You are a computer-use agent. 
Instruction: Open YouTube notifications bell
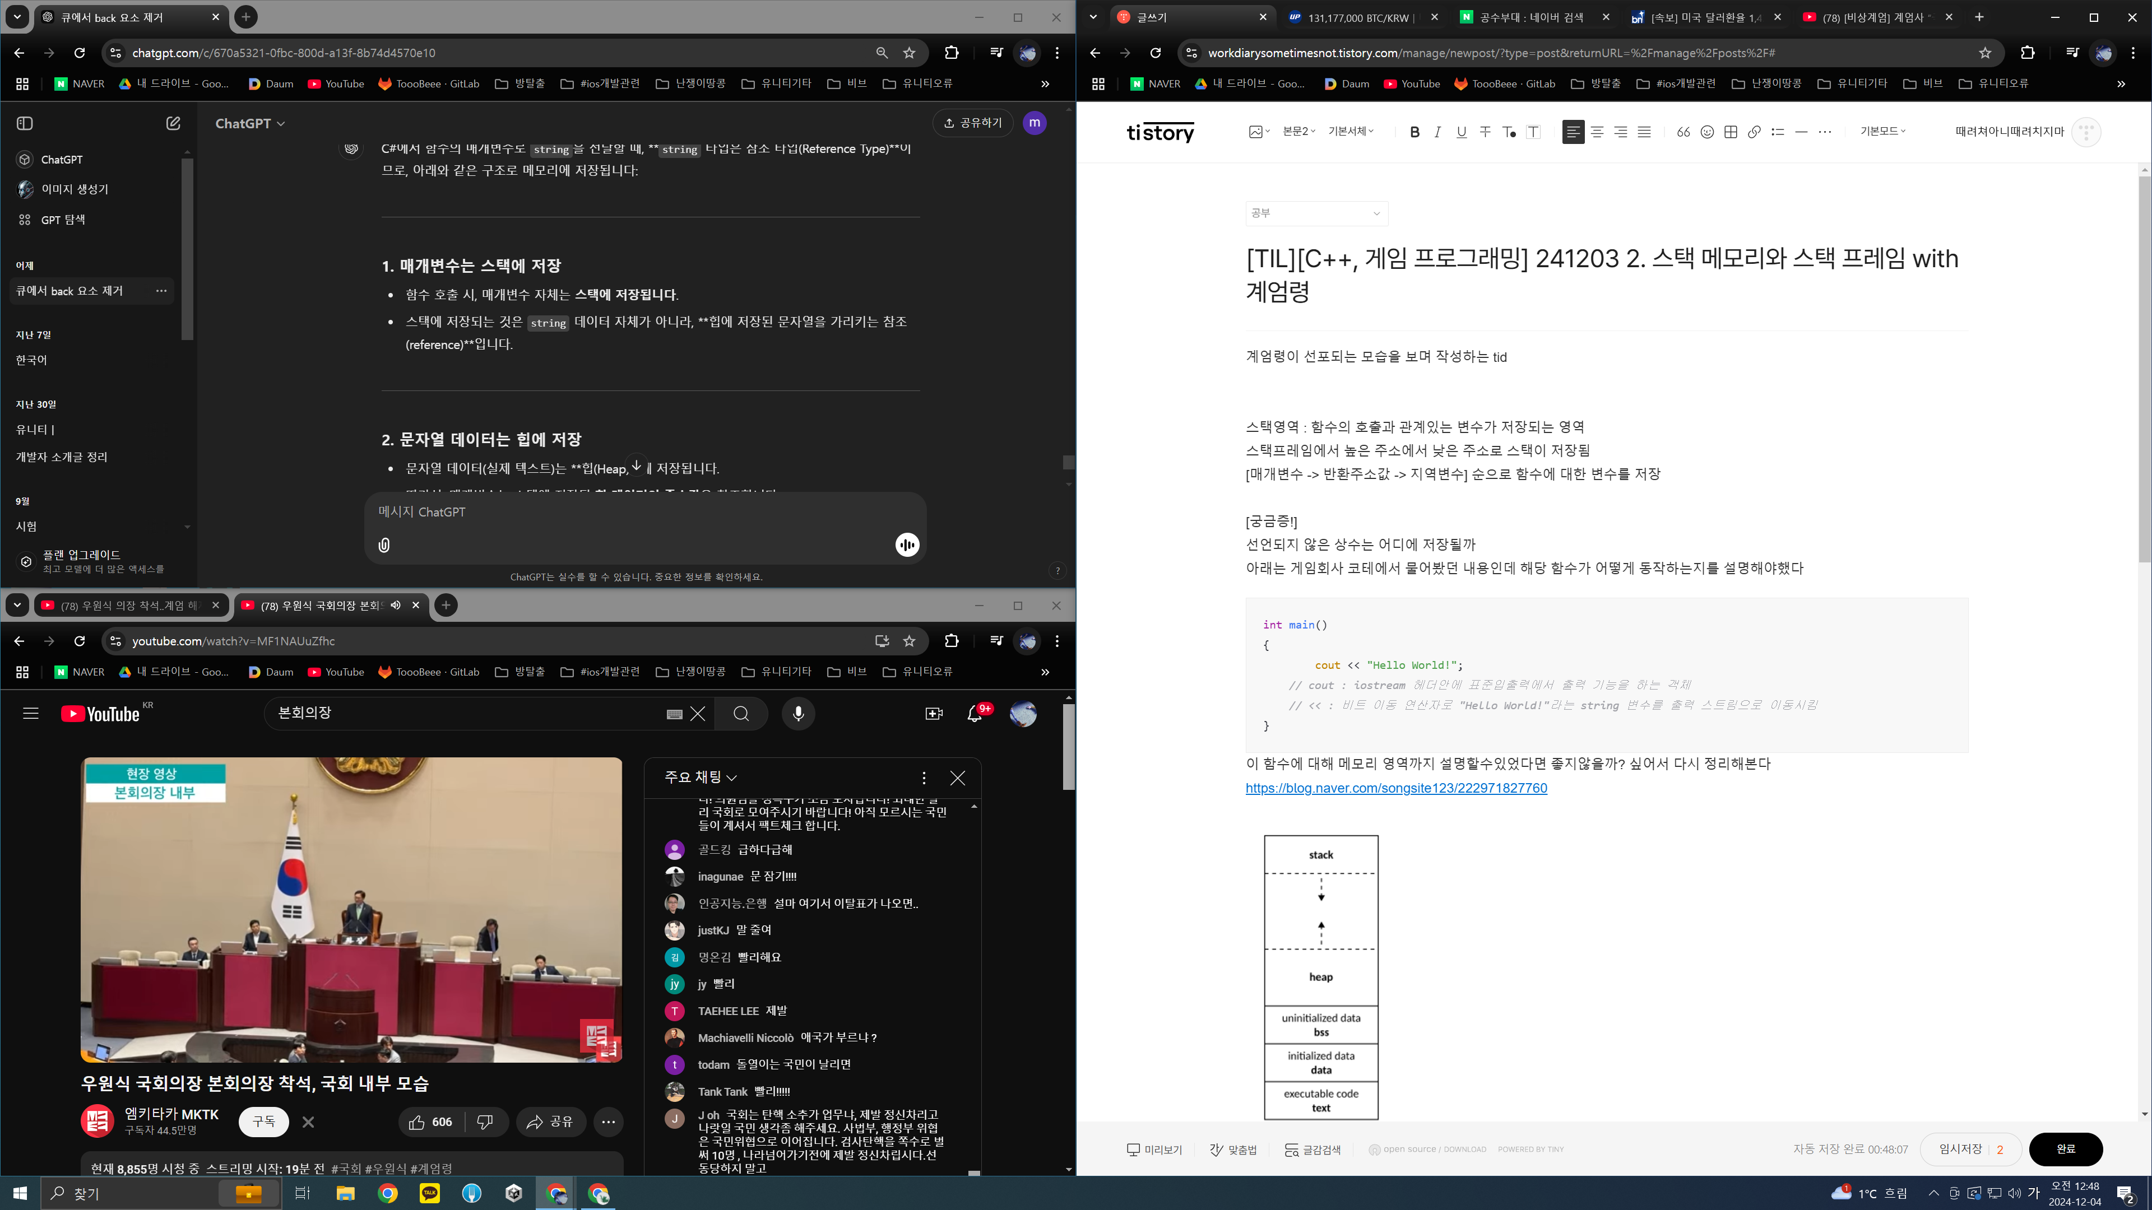click(x=974, y=713)
